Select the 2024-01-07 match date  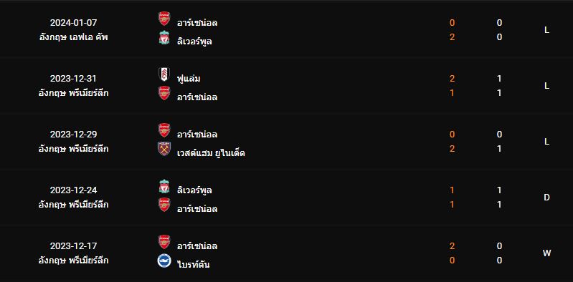pyautogui.click(x=73, y=23)
